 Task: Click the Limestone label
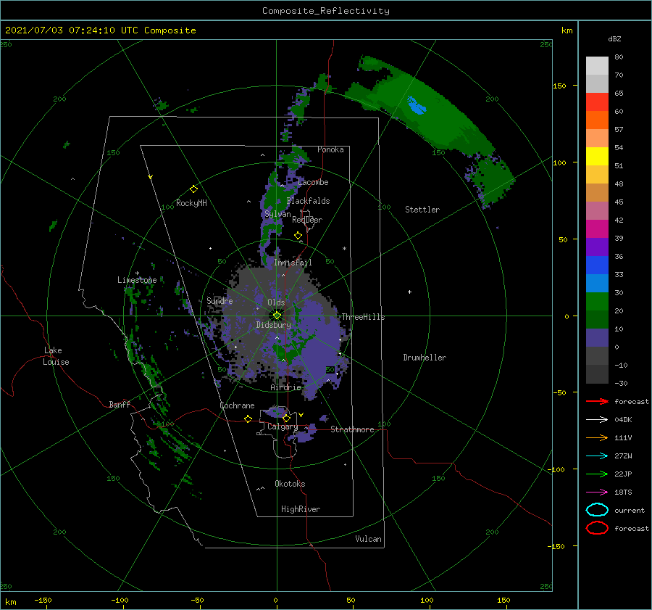coord(137,280)
